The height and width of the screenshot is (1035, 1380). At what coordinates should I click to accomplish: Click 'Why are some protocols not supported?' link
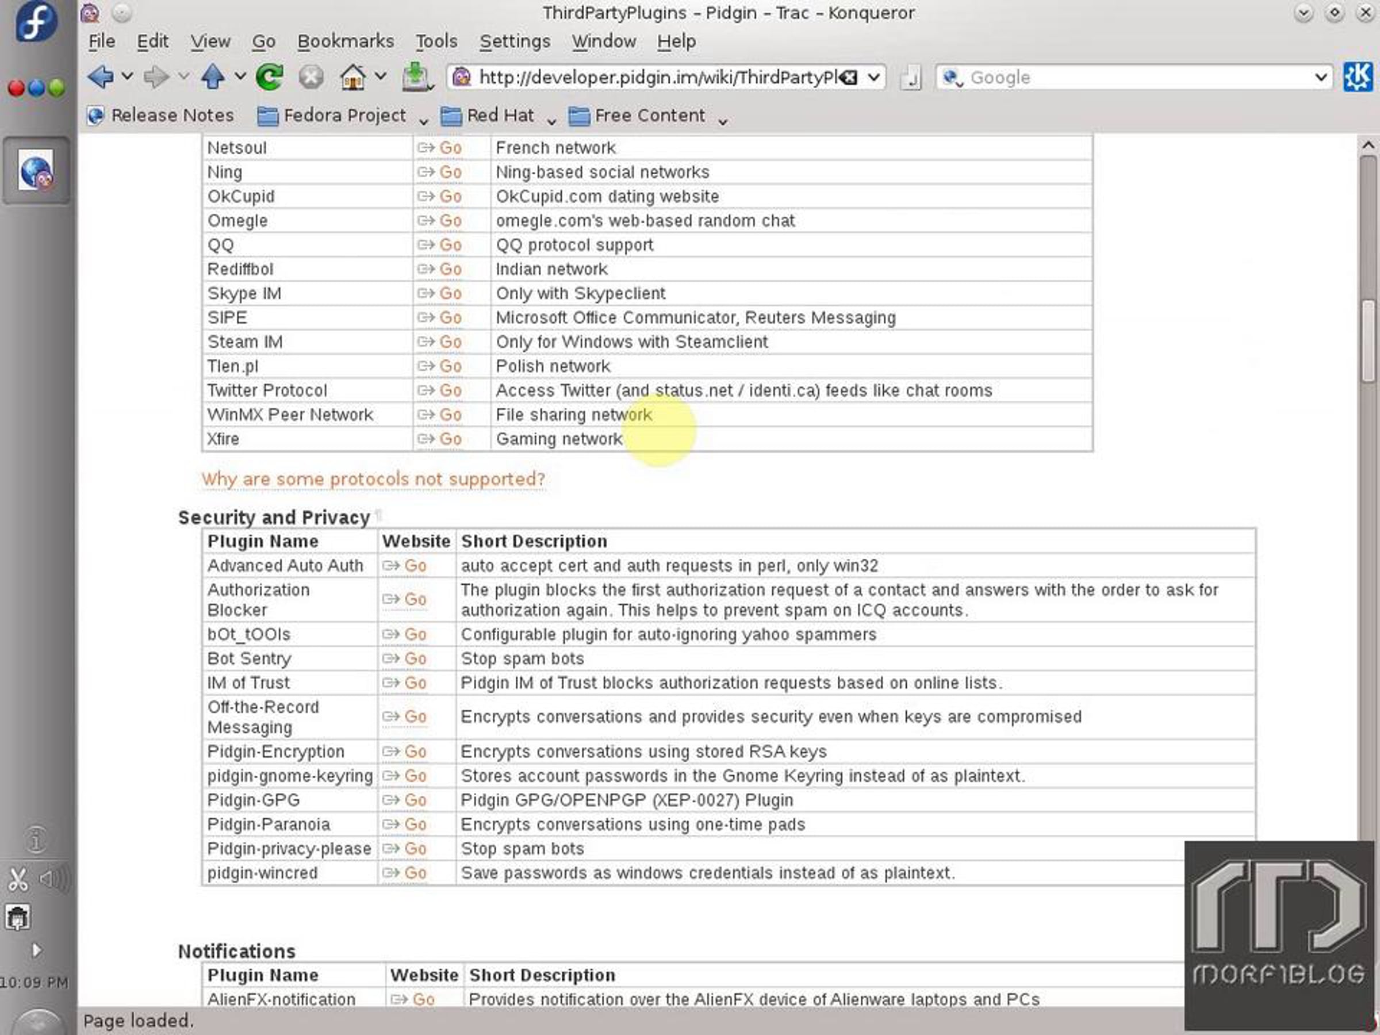[x=373, y=479]
